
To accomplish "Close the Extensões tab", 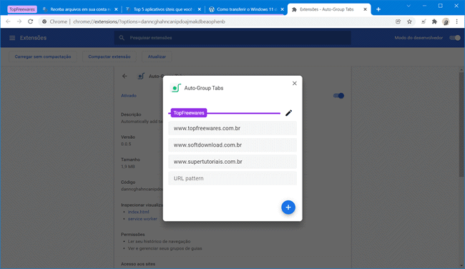I will pyautogui.click(x=365, y=9).
